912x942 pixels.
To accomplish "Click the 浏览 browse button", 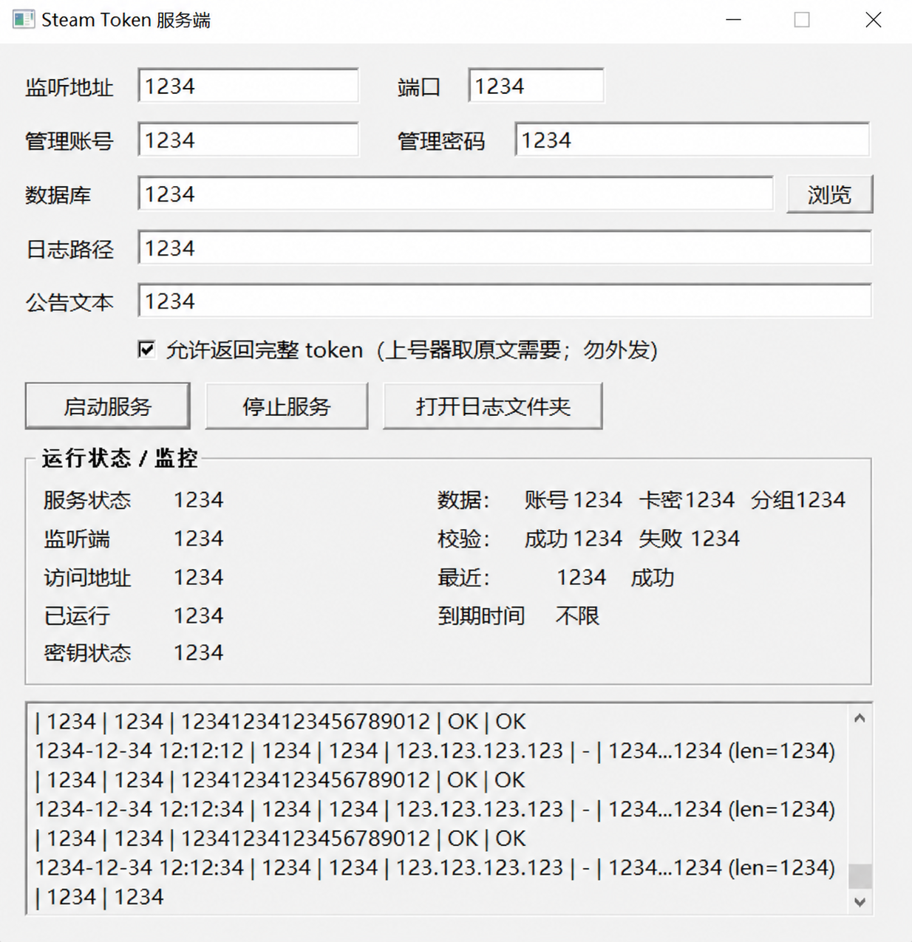I will (x=829, y=194).
